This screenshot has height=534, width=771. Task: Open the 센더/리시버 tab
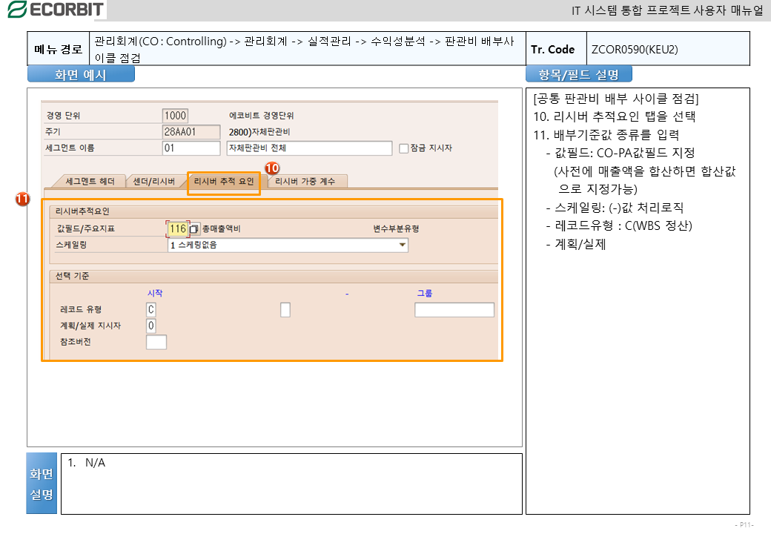(154, 182)
